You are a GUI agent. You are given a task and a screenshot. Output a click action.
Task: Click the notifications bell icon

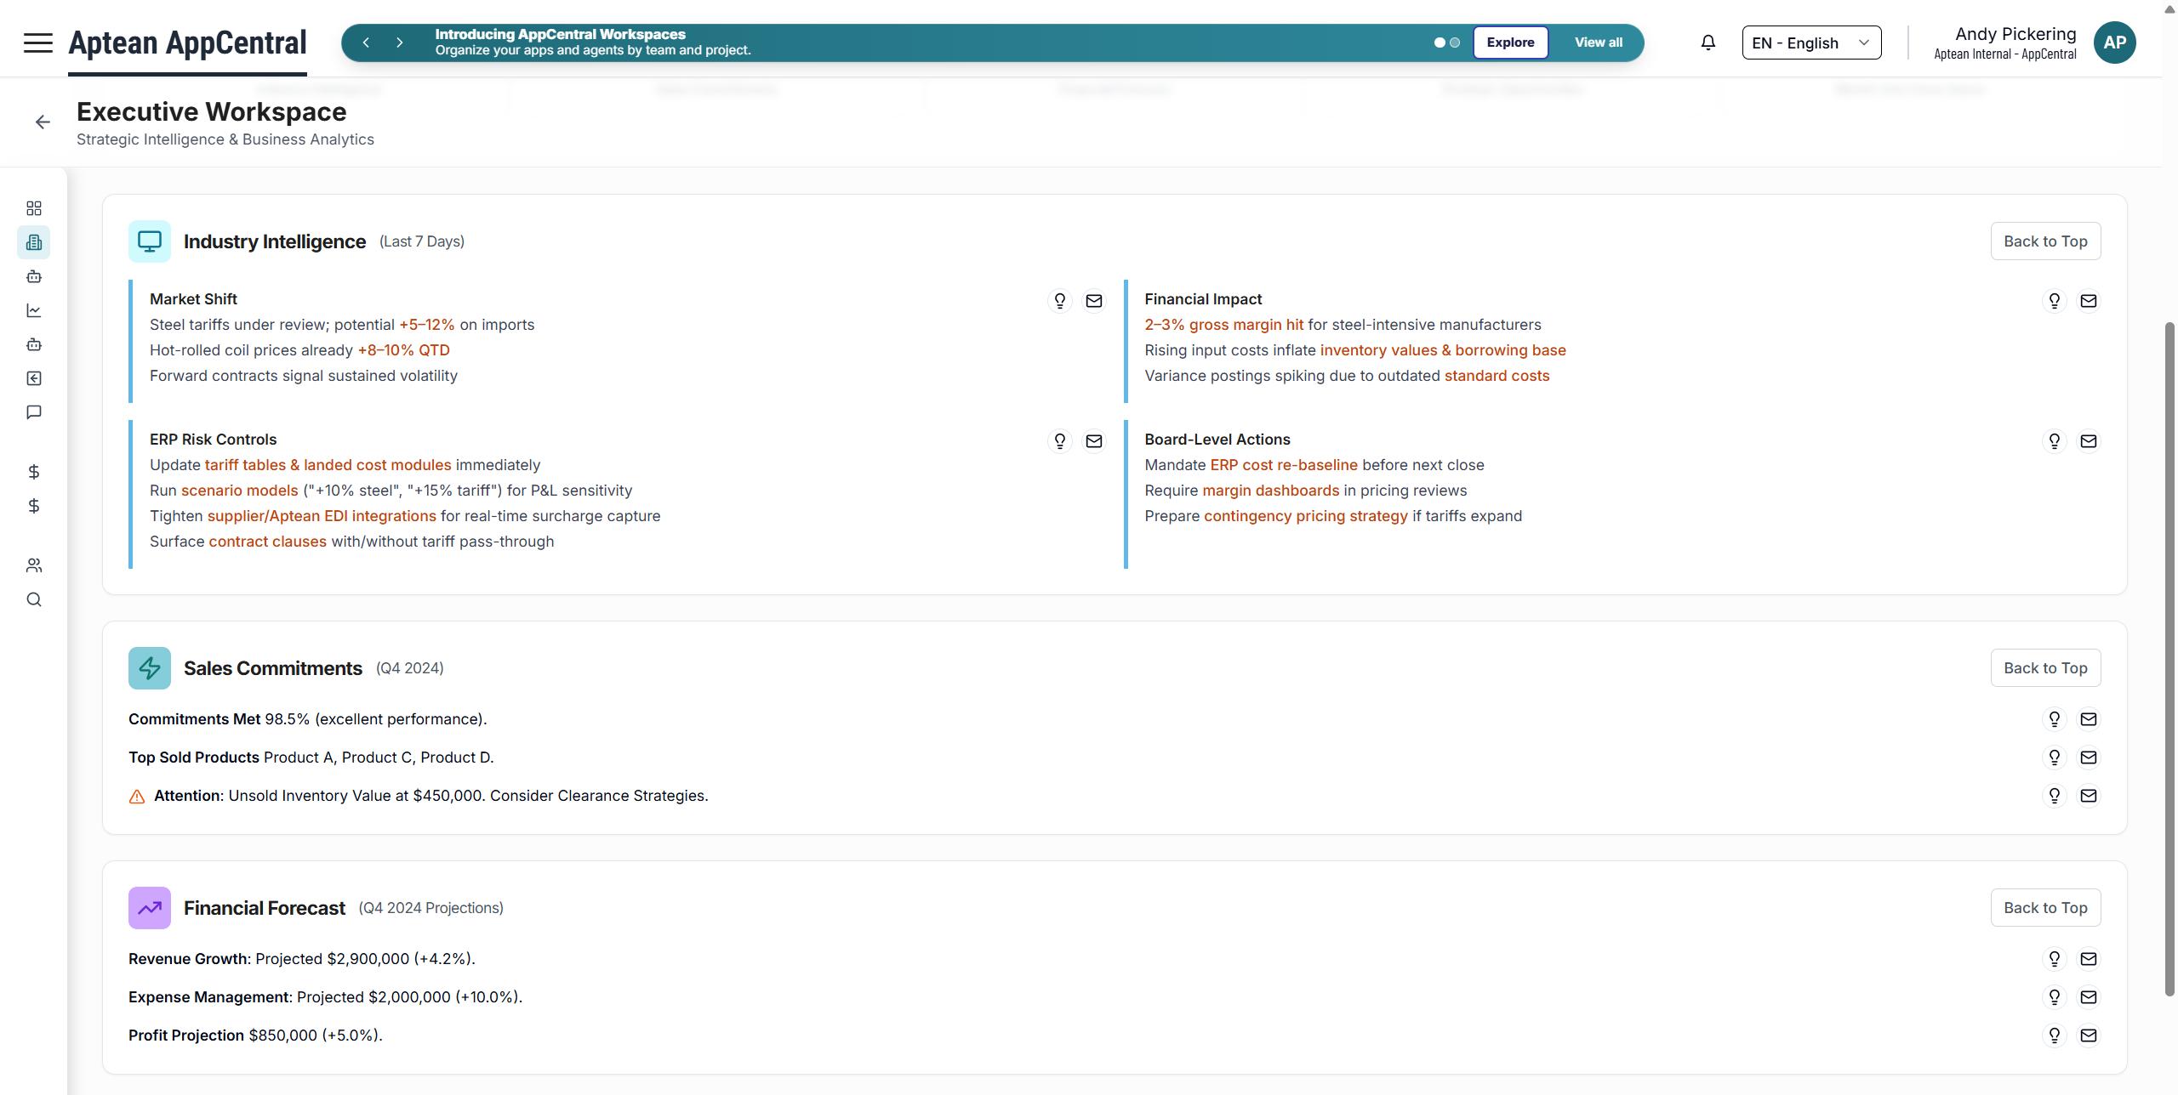coord(1708,43)
